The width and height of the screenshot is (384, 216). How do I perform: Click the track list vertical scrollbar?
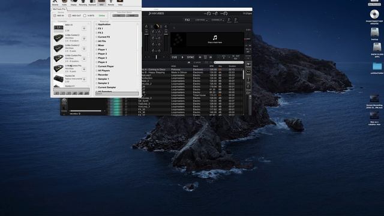point(244,74)
